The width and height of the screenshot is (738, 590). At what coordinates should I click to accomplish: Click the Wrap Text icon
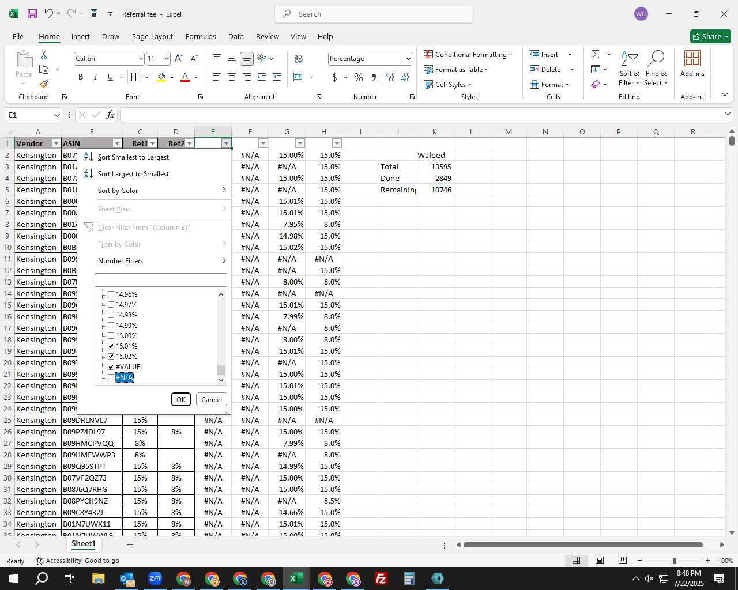click(299, 58)
